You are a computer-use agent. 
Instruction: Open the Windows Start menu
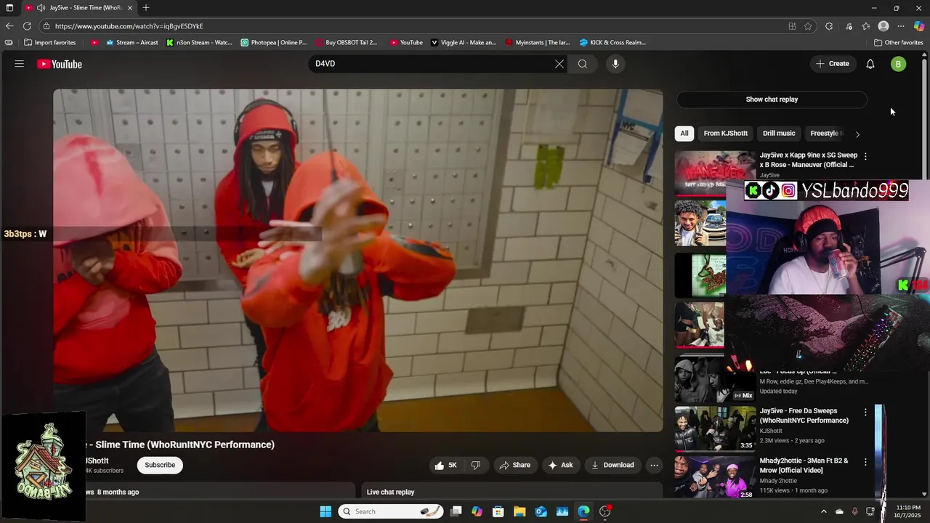point(325,511)
